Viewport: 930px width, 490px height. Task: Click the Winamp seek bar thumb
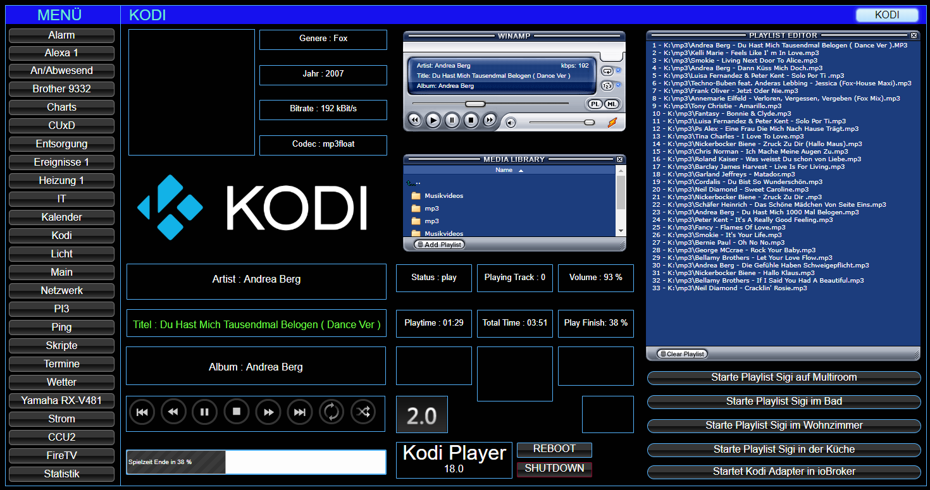[x=474, y=104]
